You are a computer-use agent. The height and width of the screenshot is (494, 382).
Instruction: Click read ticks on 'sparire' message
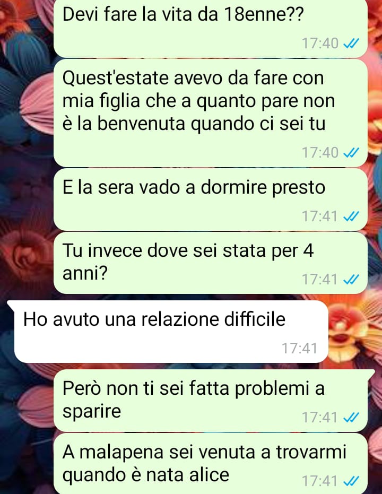coord(351,418)
